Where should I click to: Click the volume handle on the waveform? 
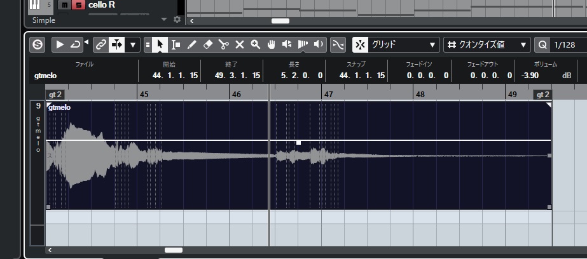click(x=298, y=142)
